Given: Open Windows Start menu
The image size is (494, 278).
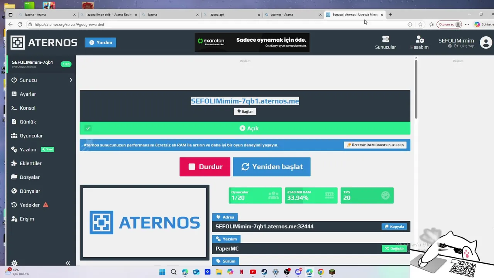Looking at the screenshot, I should click(162, 272).
